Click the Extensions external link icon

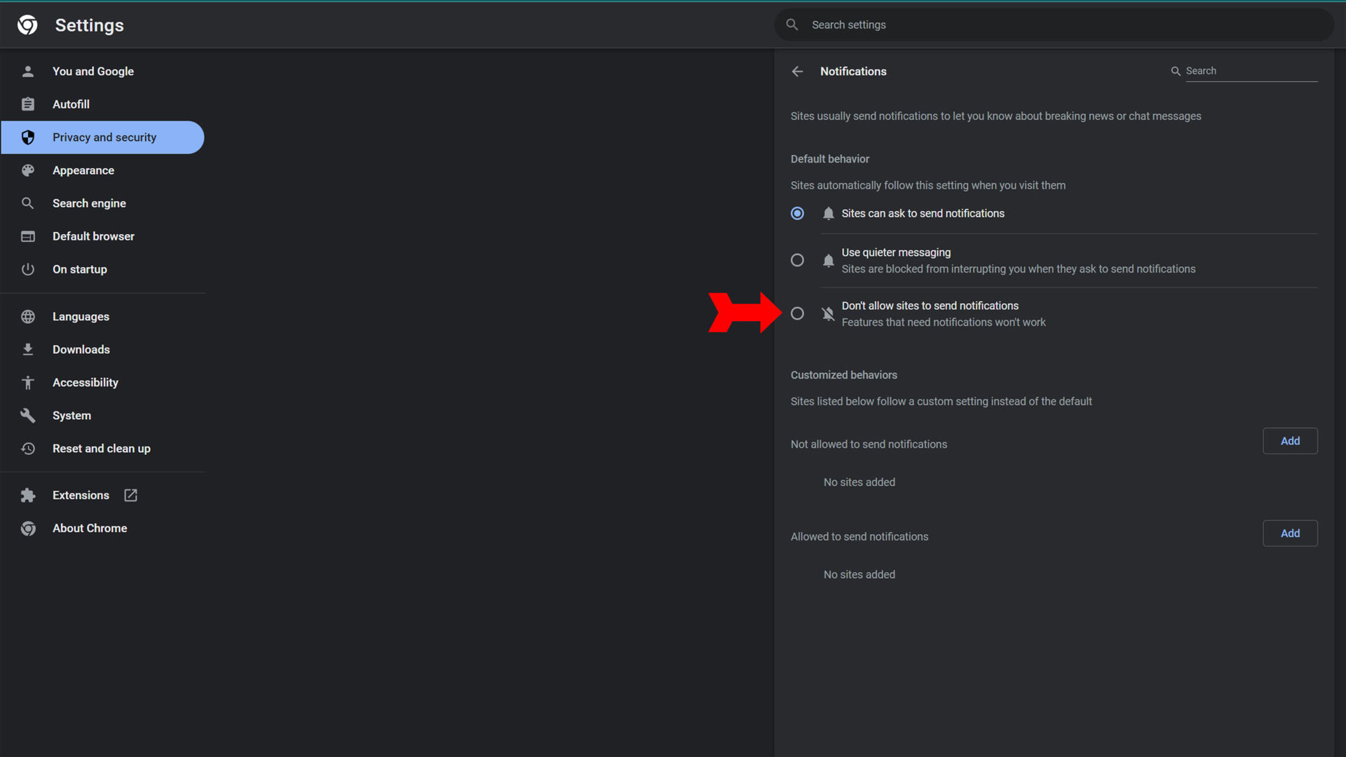pyautogui.click(x=130, y=494)
